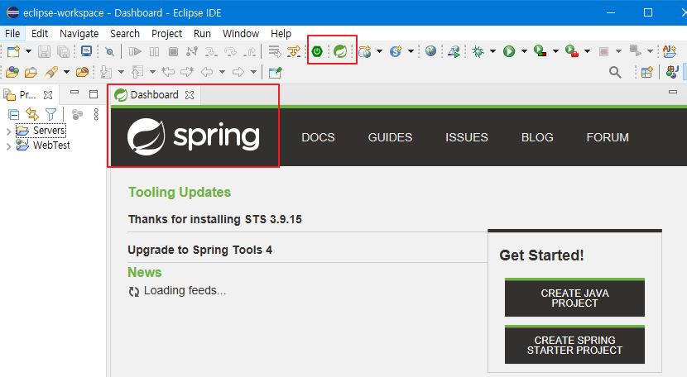The height and width of the screenshot is (377, 687).
Task: Open the File menu
Action: tap(12, 34)
